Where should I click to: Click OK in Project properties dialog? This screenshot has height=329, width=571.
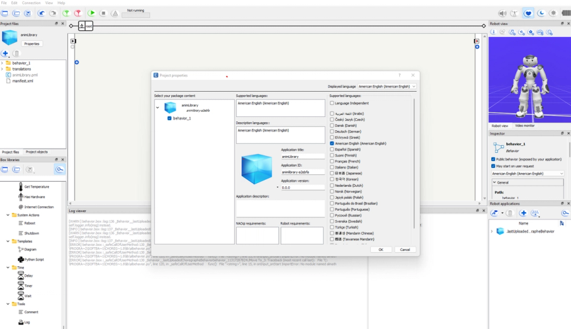pyautogui.click(x=381, y=250)
